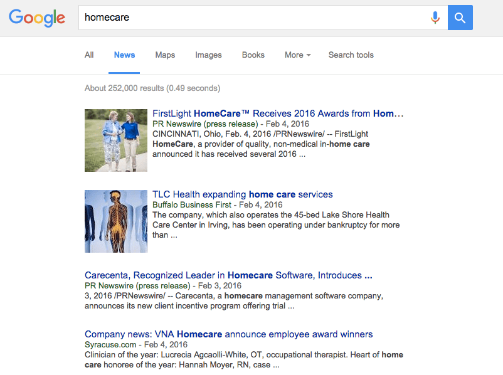The height and width of the screenshot is (375, 503).
Task: Click snippet 'announces its new client incentive program'
Action: tap(162, 306)
